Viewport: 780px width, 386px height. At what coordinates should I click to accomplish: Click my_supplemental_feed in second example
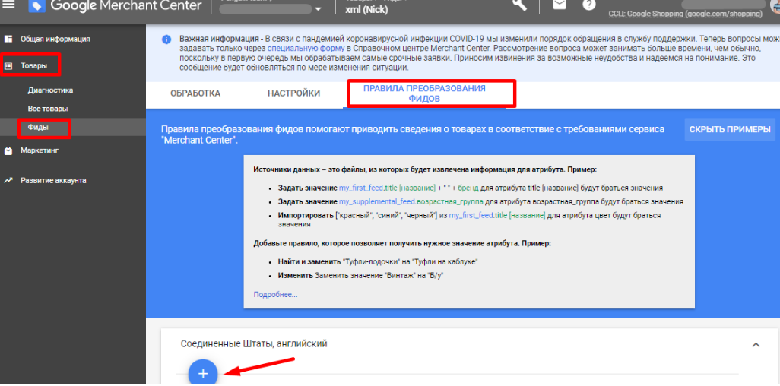[x=376, y=202]
